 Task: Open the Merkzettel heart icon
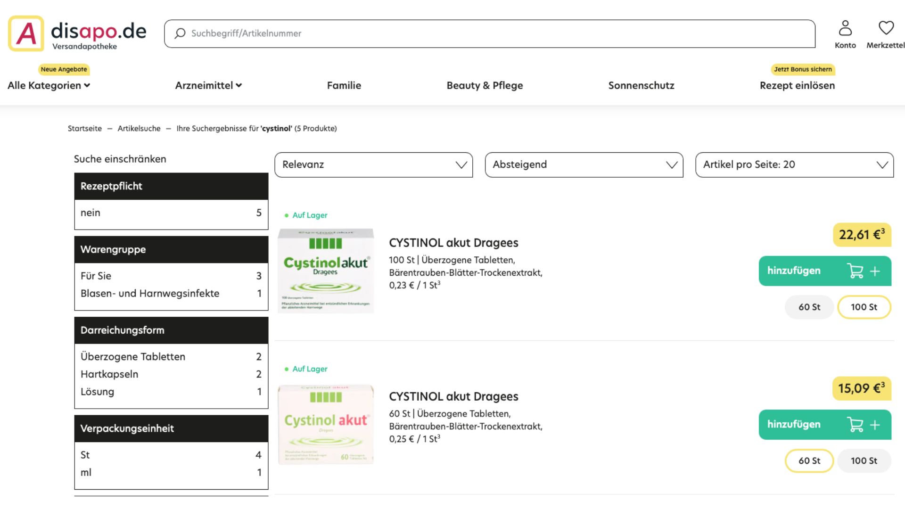(x=886, y=28)
